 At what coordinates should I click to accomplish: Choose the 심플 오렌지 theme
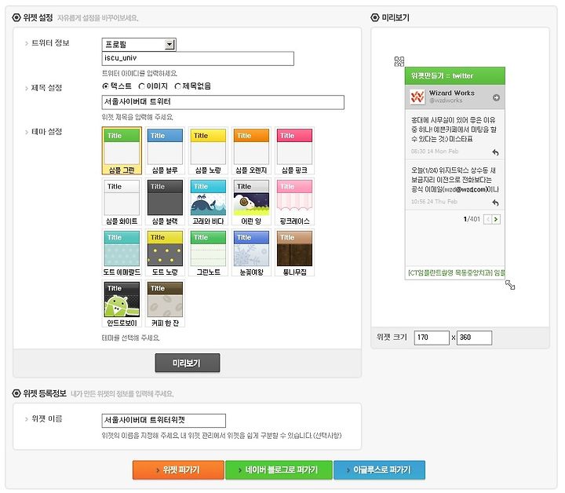click(x=252, y=151)
